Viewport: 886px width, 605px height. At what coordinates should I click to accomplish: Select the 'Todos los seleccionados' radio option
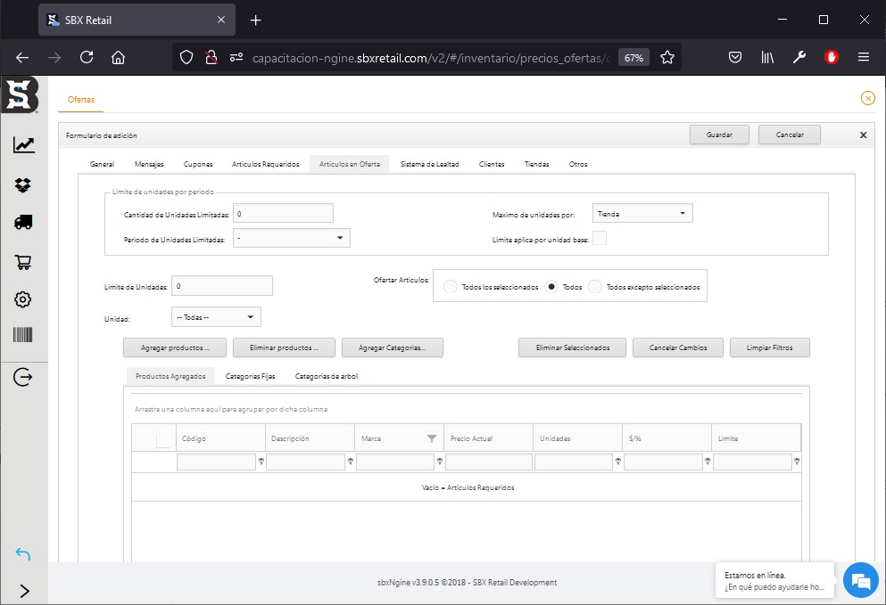pos(451,287)
